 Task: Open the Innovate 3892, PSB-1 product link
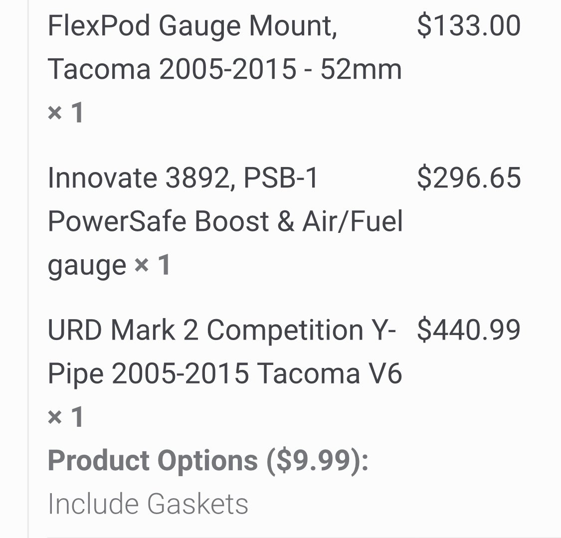pos(183,178)
